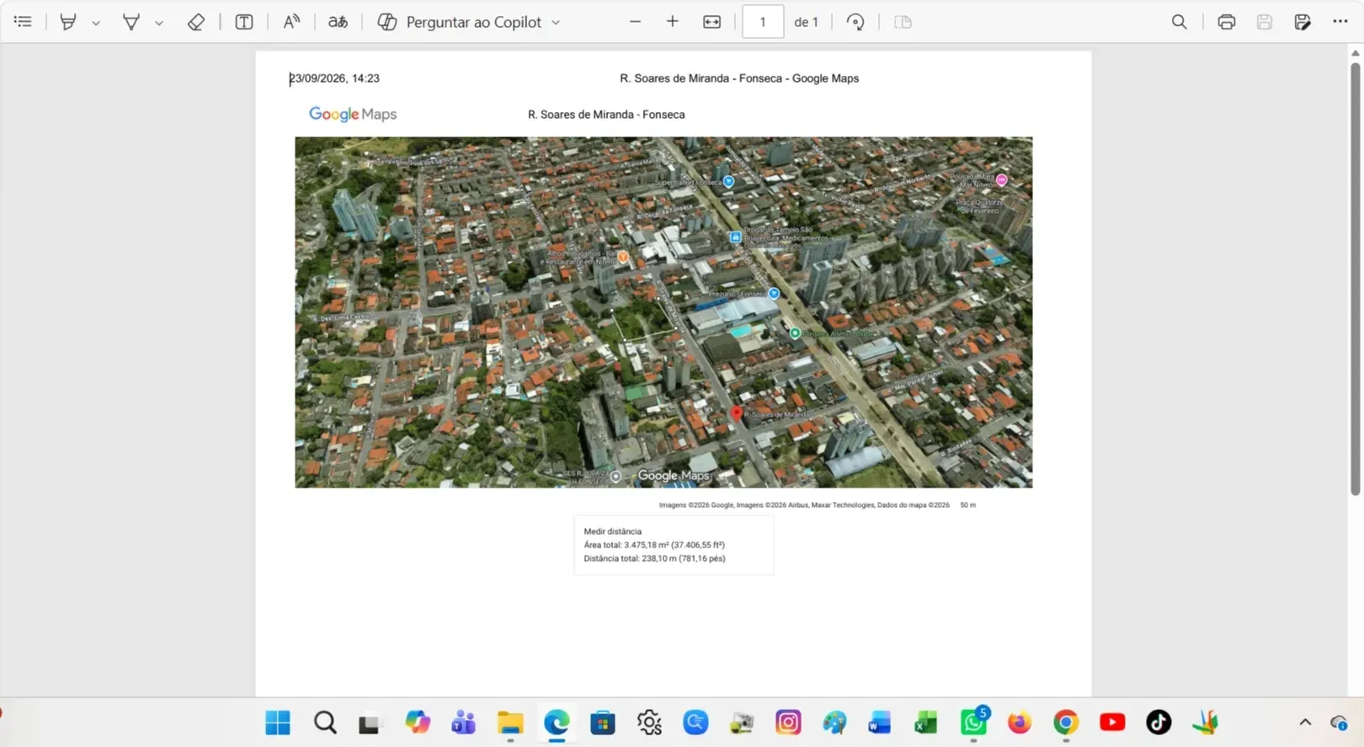Open the table of contents panel
Viewport: 1364px width, 747px height.
point(23,22)
